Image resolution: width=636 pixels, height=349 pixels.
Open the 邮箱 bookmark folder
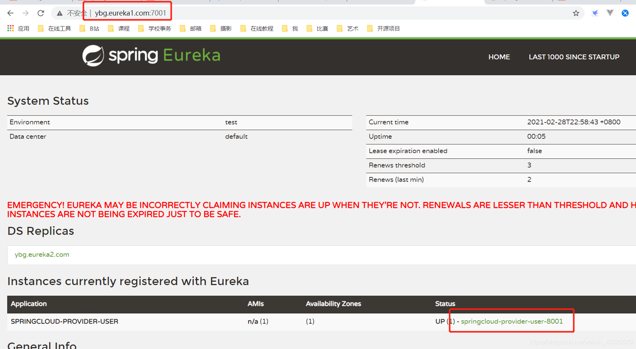tap(191, 28)
